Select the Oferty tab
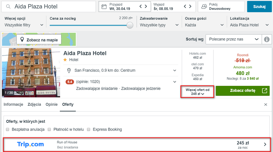 [68, 104]
